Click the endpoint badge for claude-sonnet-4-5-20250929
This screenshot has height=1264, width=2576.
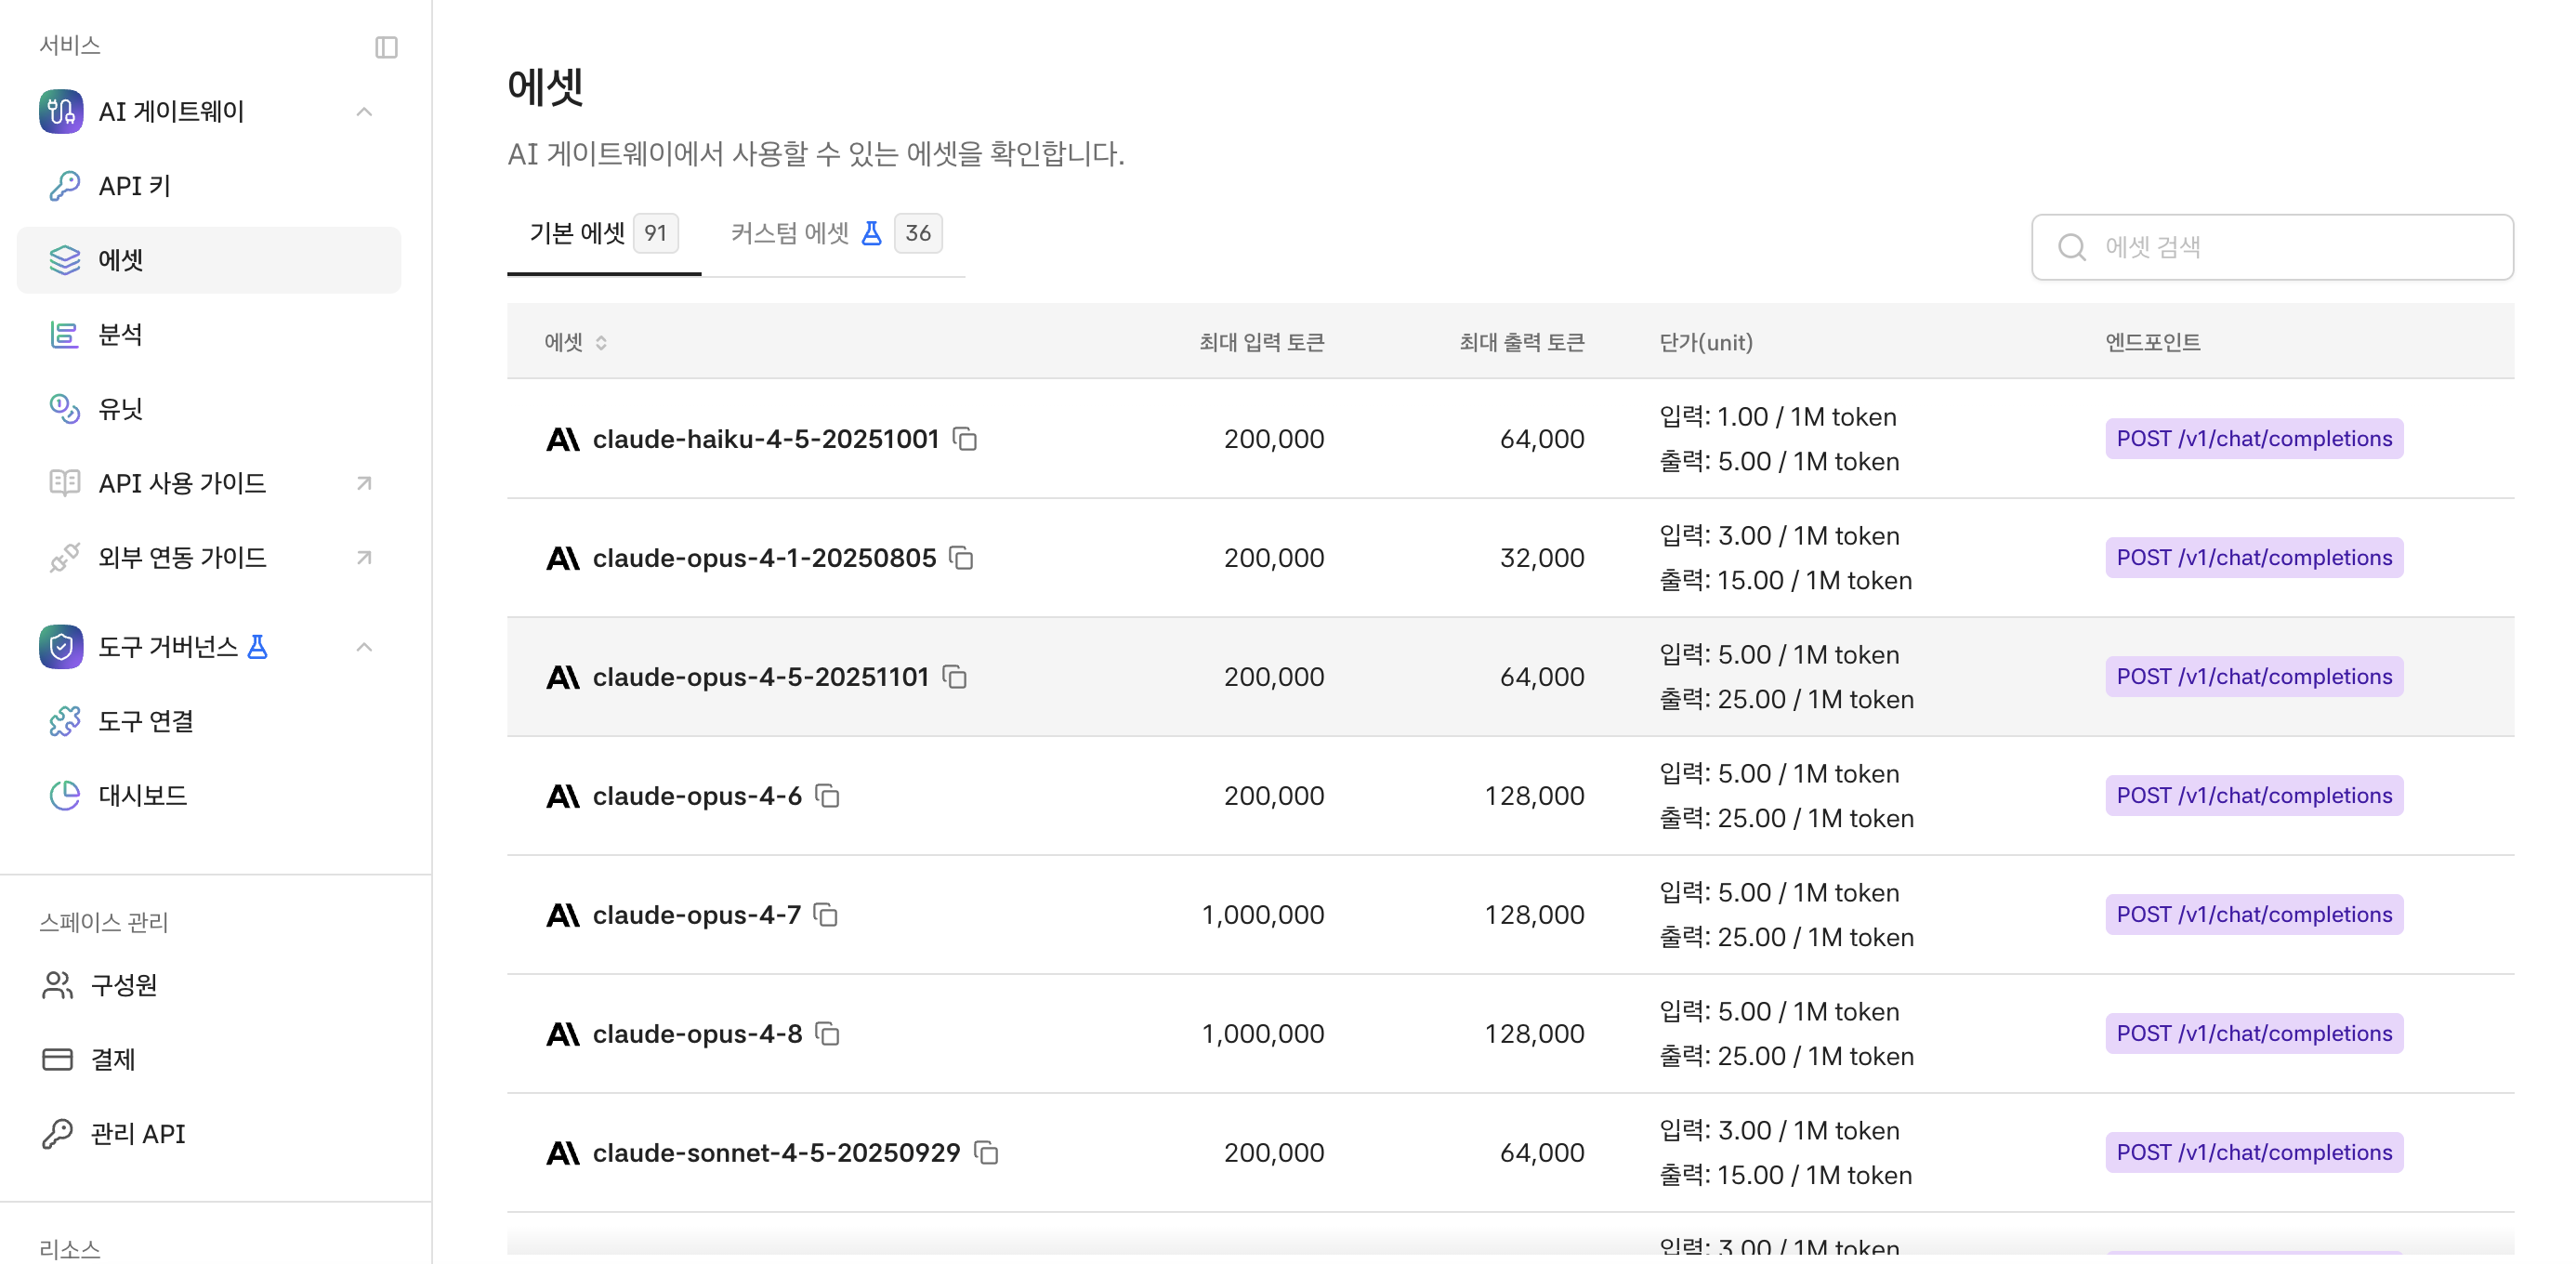[x=2254, y=1153]
